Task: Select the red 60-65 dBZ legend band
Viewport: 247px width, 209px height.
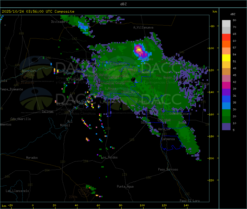Action: pos(226,37)
